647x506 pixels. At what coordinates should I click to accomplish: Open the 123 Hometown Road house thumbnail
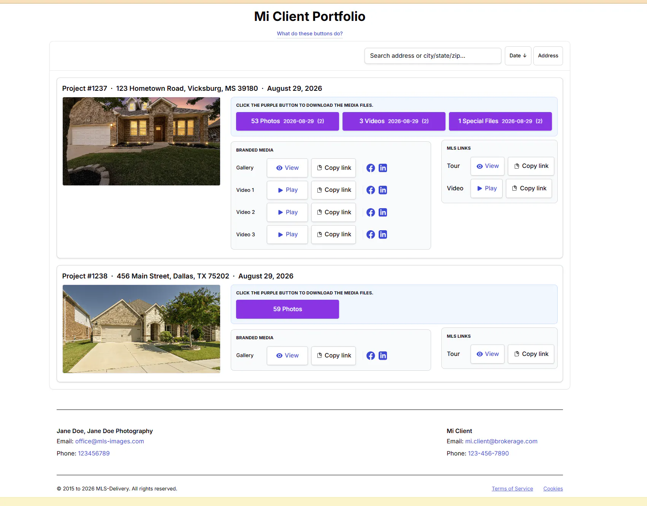141,141
